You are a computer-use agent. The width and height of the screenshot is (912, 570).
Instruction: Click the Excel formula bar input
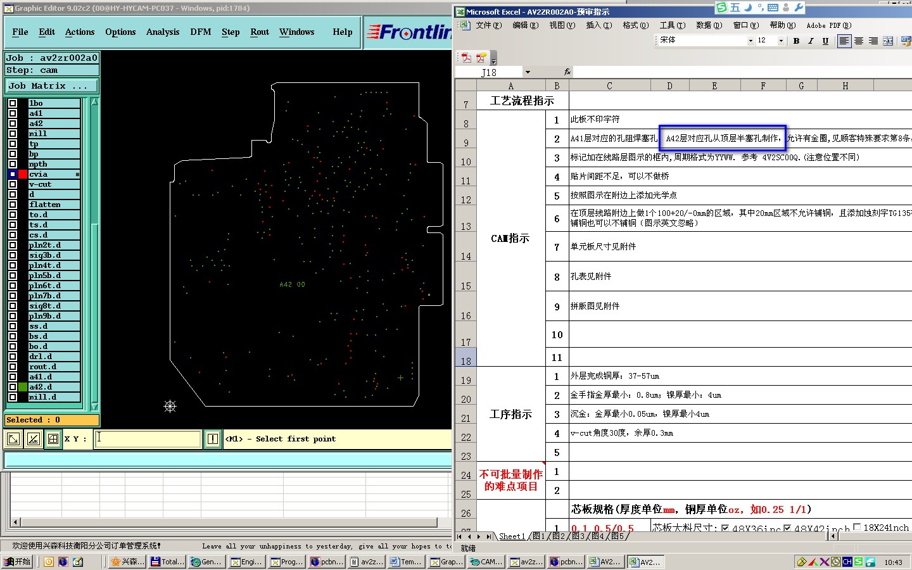pos(742,72)
